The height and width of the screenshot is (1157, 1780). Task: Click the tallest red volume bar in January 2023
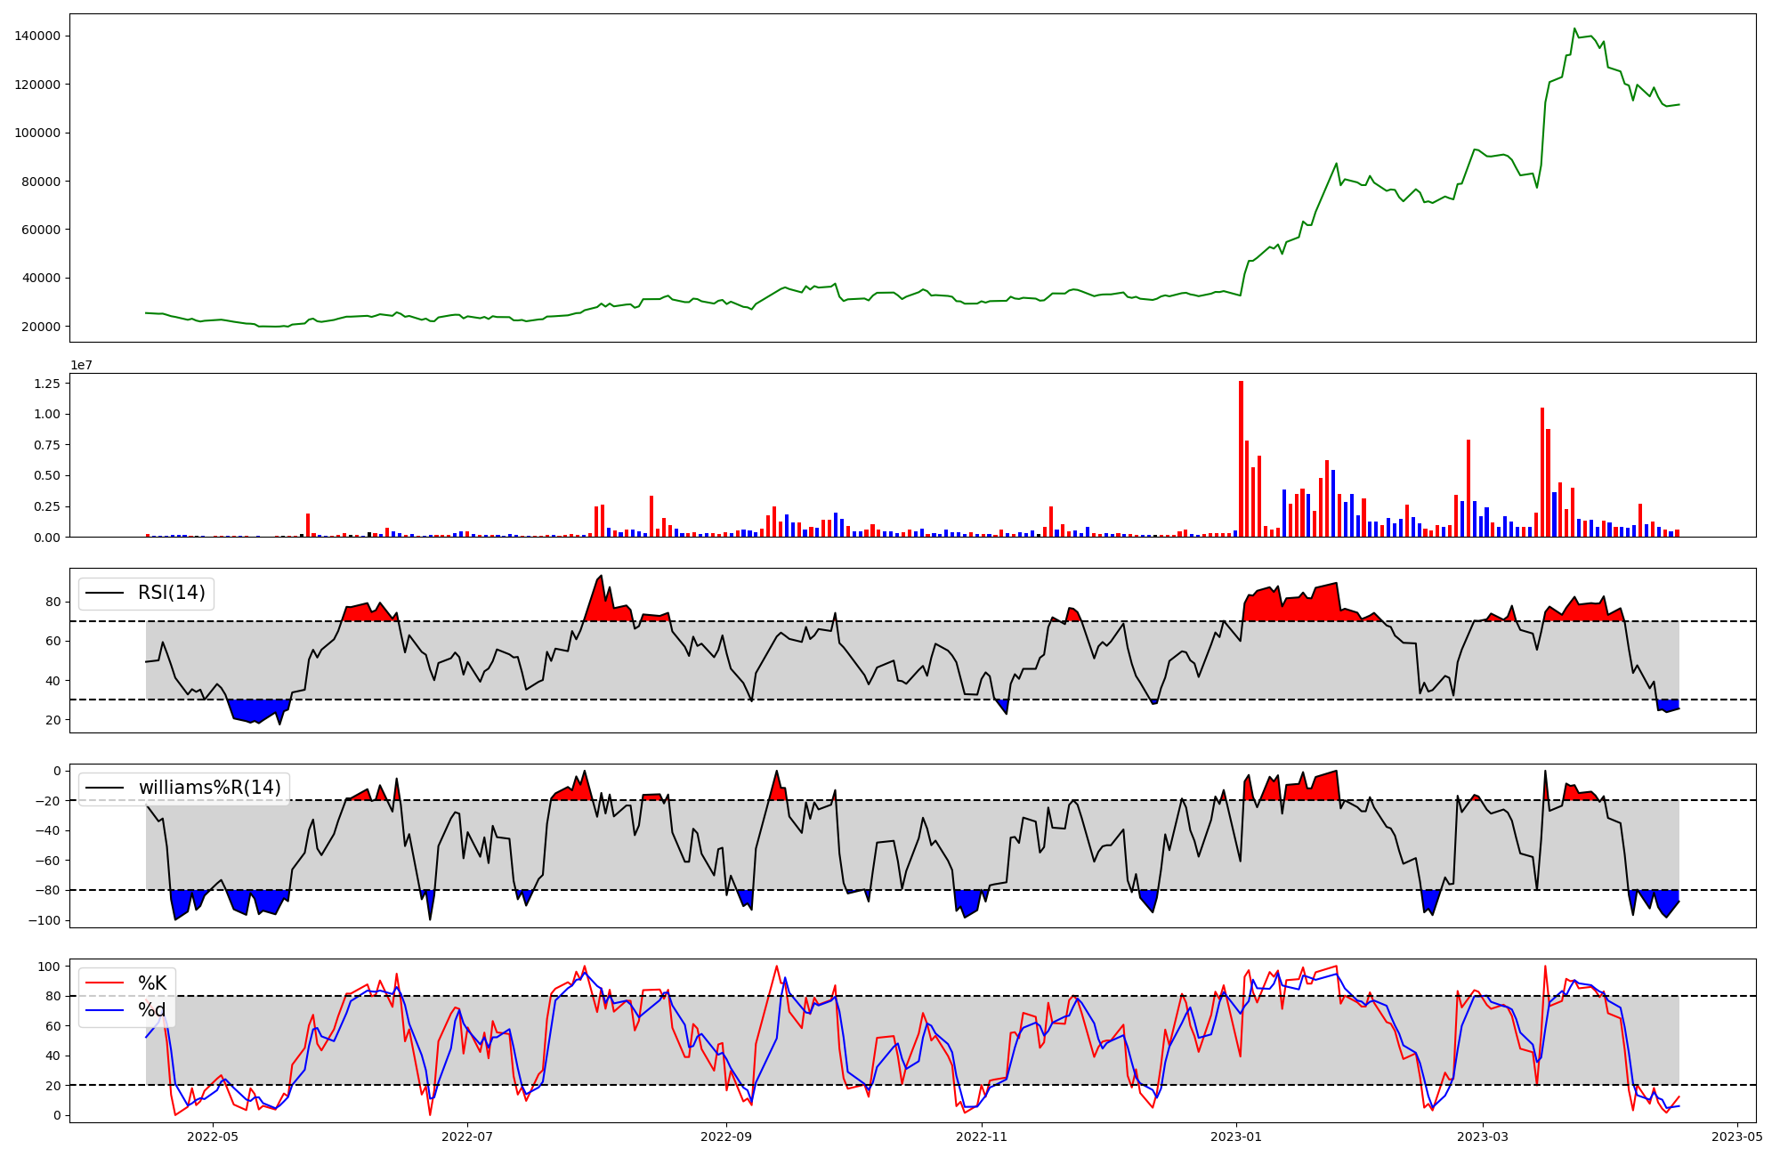point(1241,459)
